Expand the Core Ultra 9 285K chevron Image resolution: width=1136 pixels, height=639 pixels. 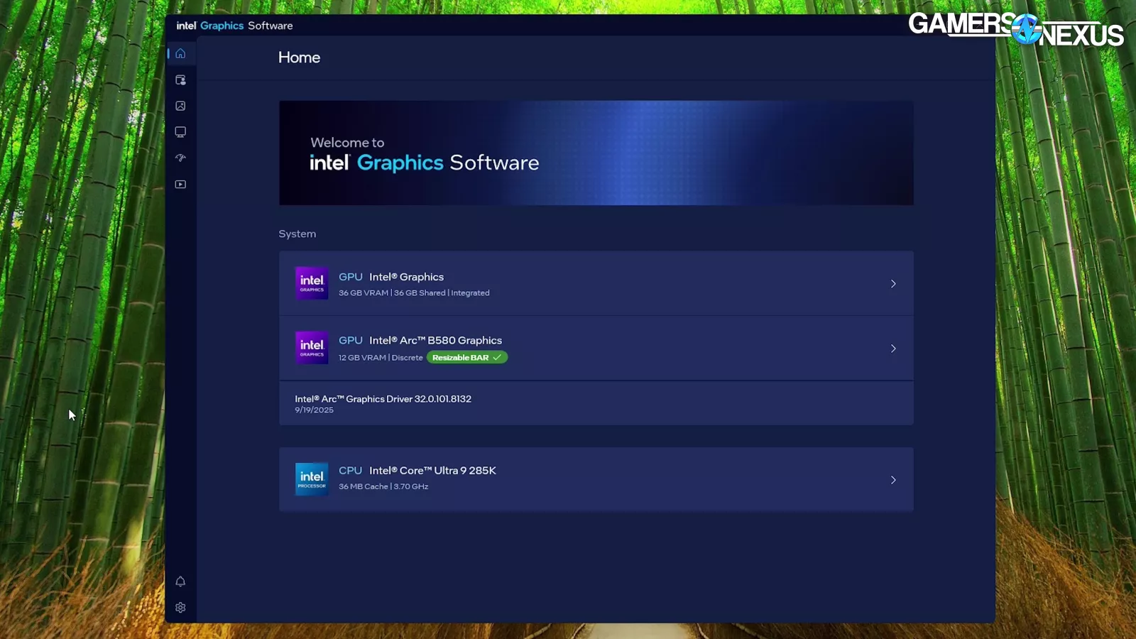click(893, 480)
